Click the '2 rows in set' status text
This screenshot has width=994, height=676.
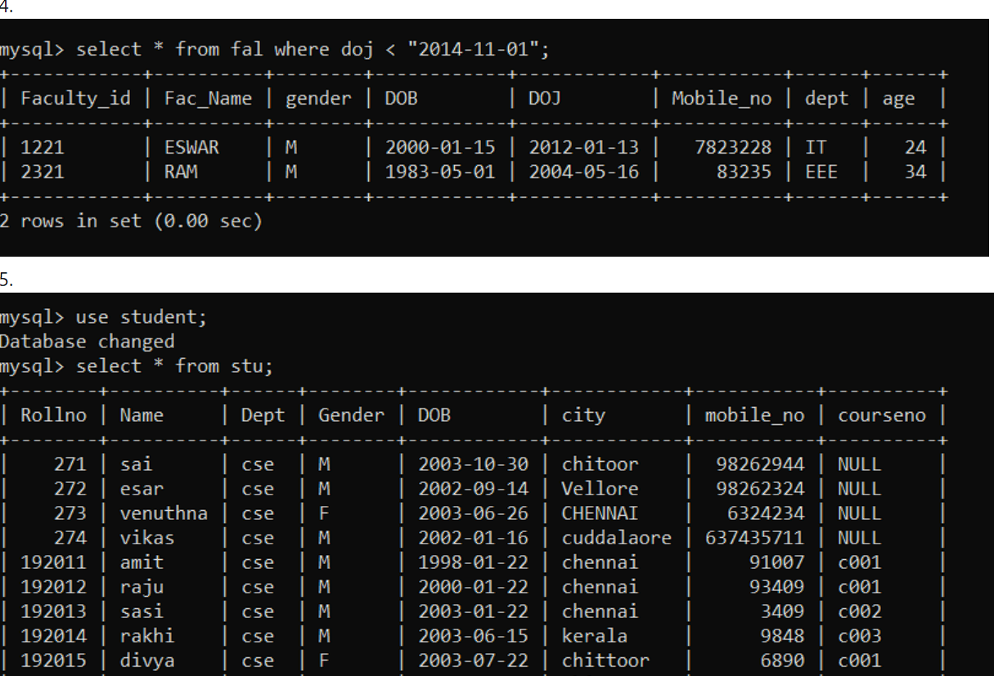pyautogui.click(x=131, y=221)
